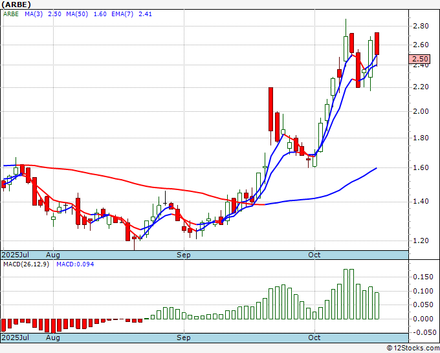Click the last red candlestick on the chart

pyautogui.click(x=377, y=44)
